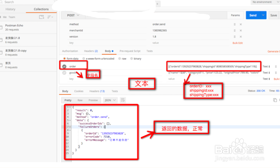Filter collections by Me
Image resolution: width=280 pixels, height=168 pixels.
tap(5, 17)
